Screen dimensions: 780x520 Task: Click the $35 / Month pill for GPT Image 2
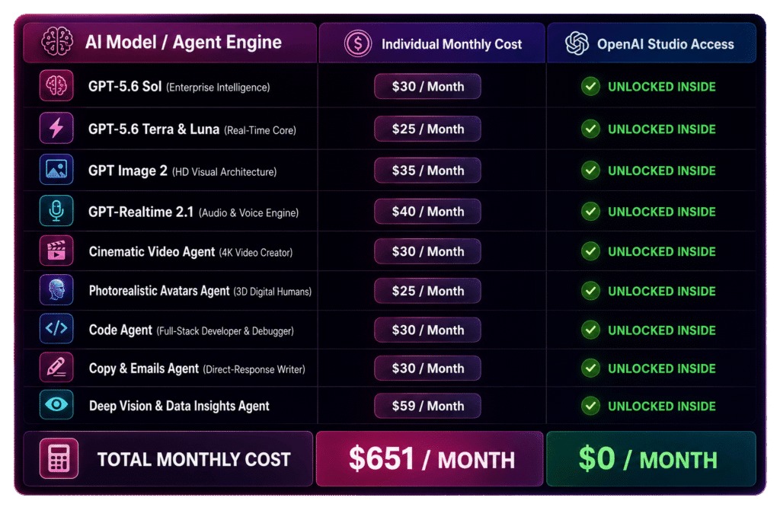coord(428,171)
